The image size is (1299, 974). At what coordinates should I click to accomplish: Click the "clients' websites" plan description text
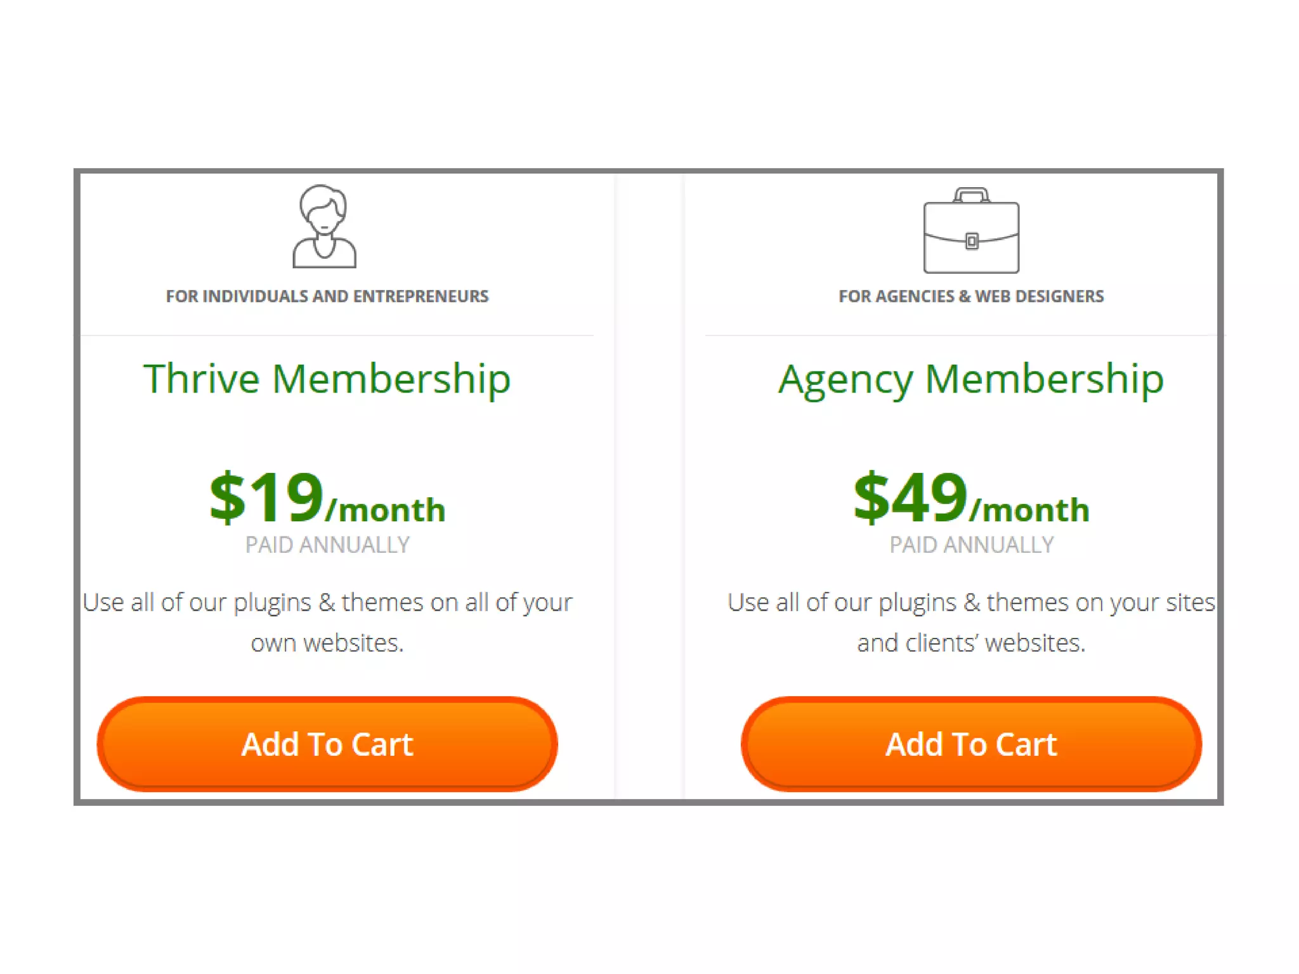click(x=971, y=643)
